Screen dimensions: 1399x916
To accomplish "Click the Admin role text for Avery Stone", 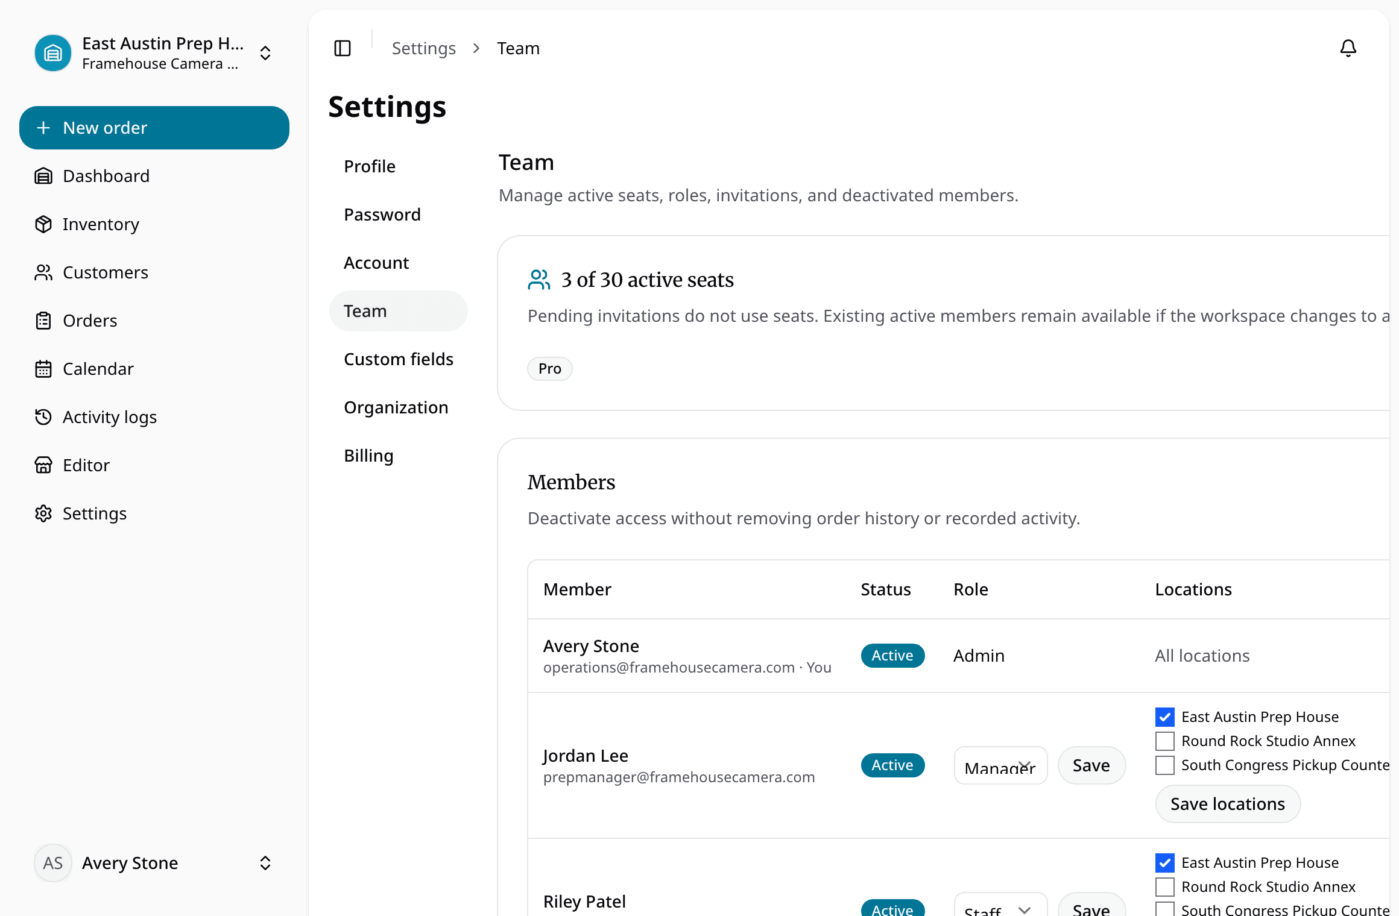I will click(x=979, y=656).
